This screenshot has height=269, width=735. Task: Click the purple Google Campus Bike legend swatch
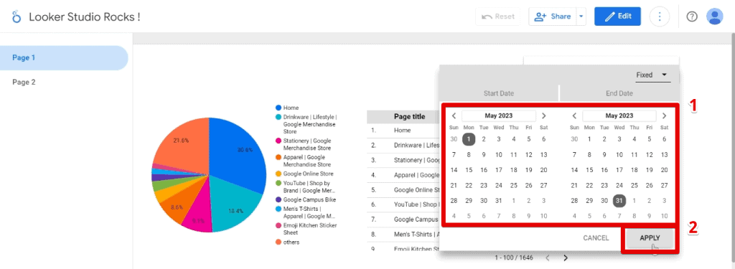[x=278, y=199]
